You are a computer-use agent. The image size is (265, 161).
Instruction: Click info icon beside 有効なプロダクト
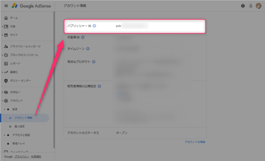[x=94, y=62]
